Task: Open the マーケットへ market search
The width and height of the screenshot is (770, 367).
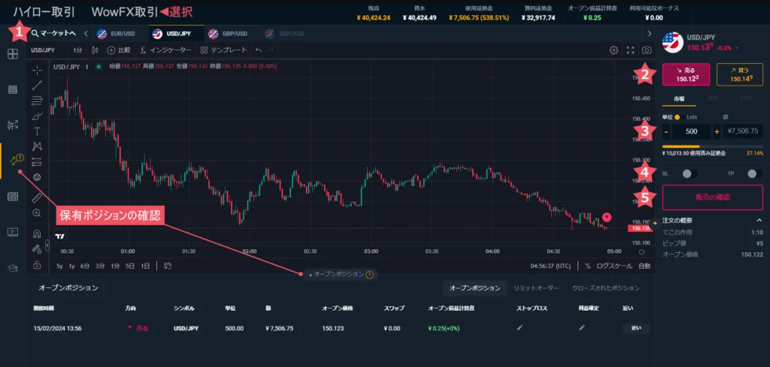Action: click(53, 34)
